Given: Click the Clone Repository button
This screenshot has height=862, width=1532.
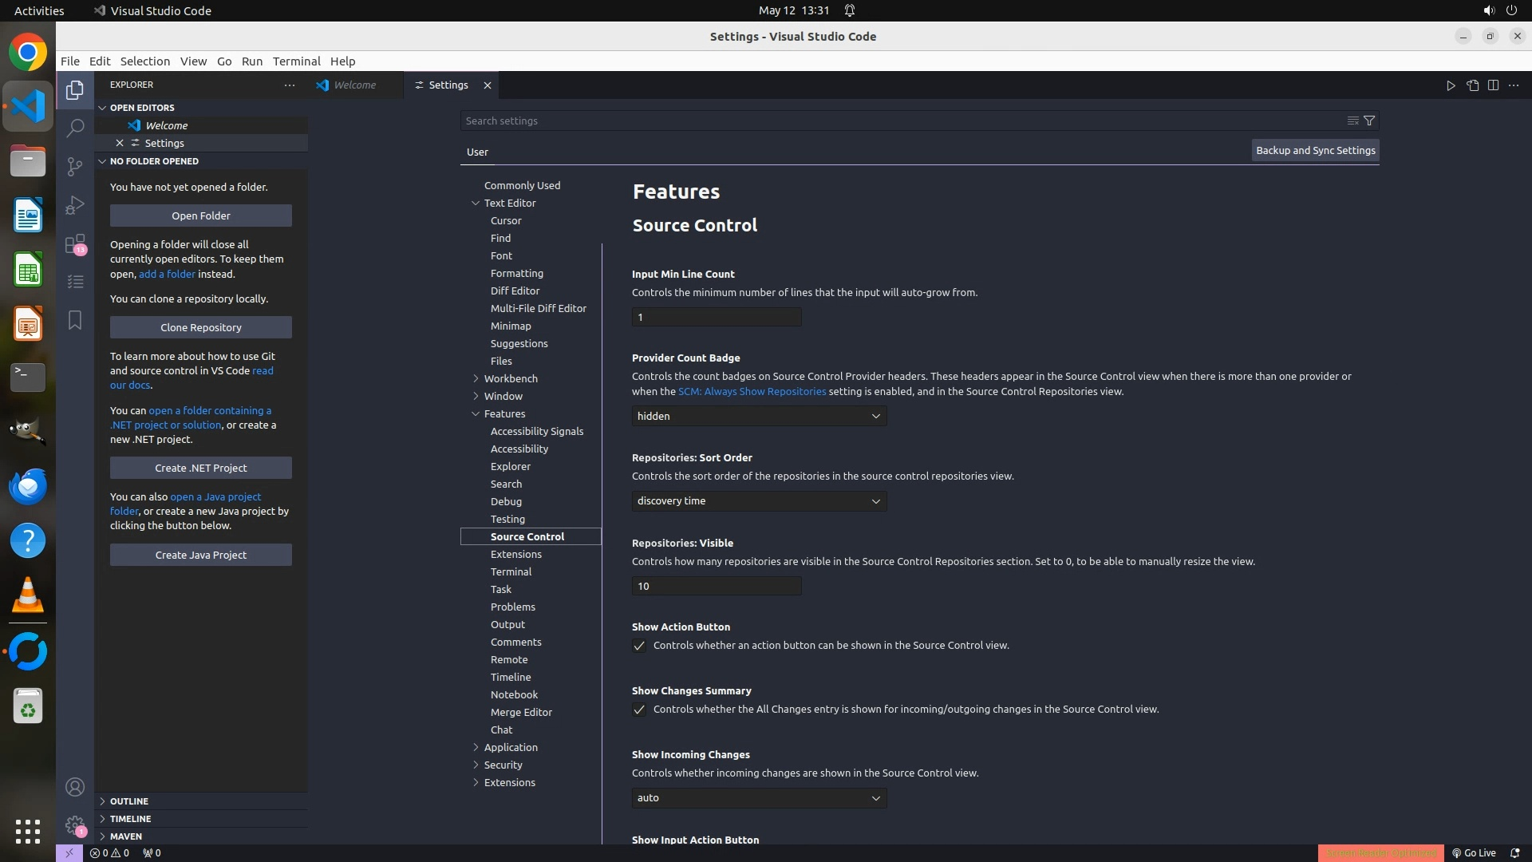Looking at the screenshot, I should coord(201,327).
